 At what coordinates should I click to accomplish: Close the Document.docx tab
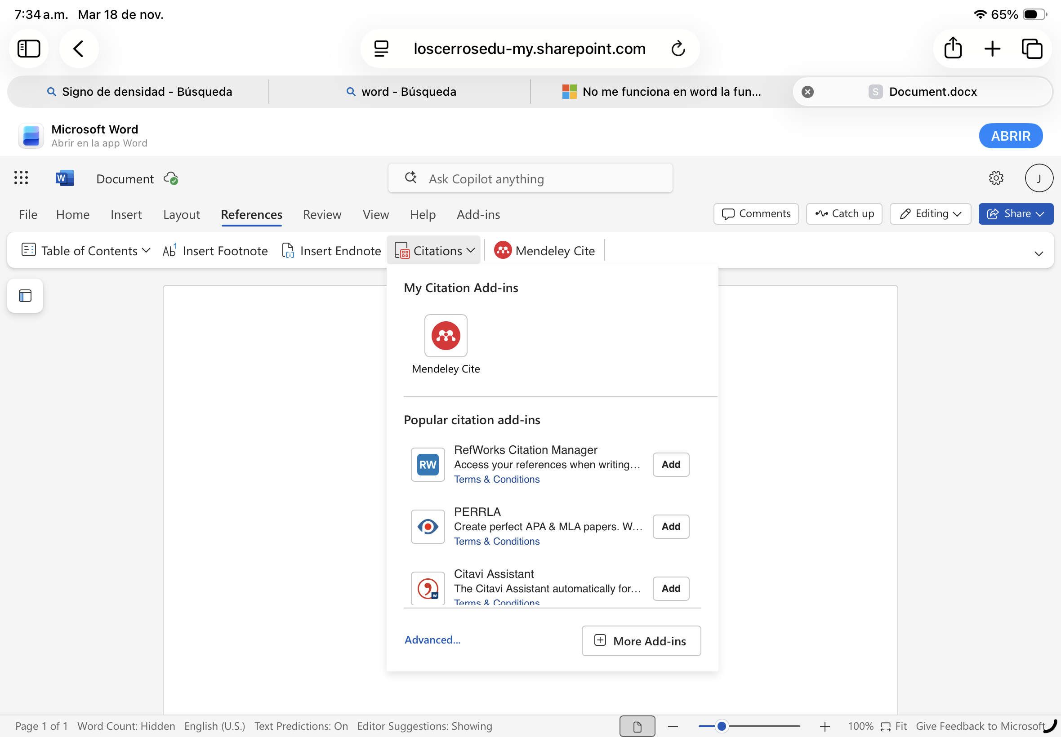coord(807,92)
